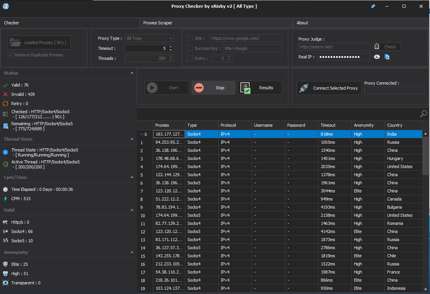Image resolution: width=430 pixels, height=294 pixels.
Task: Sort the table by Country column header
Action: [395, 125]
